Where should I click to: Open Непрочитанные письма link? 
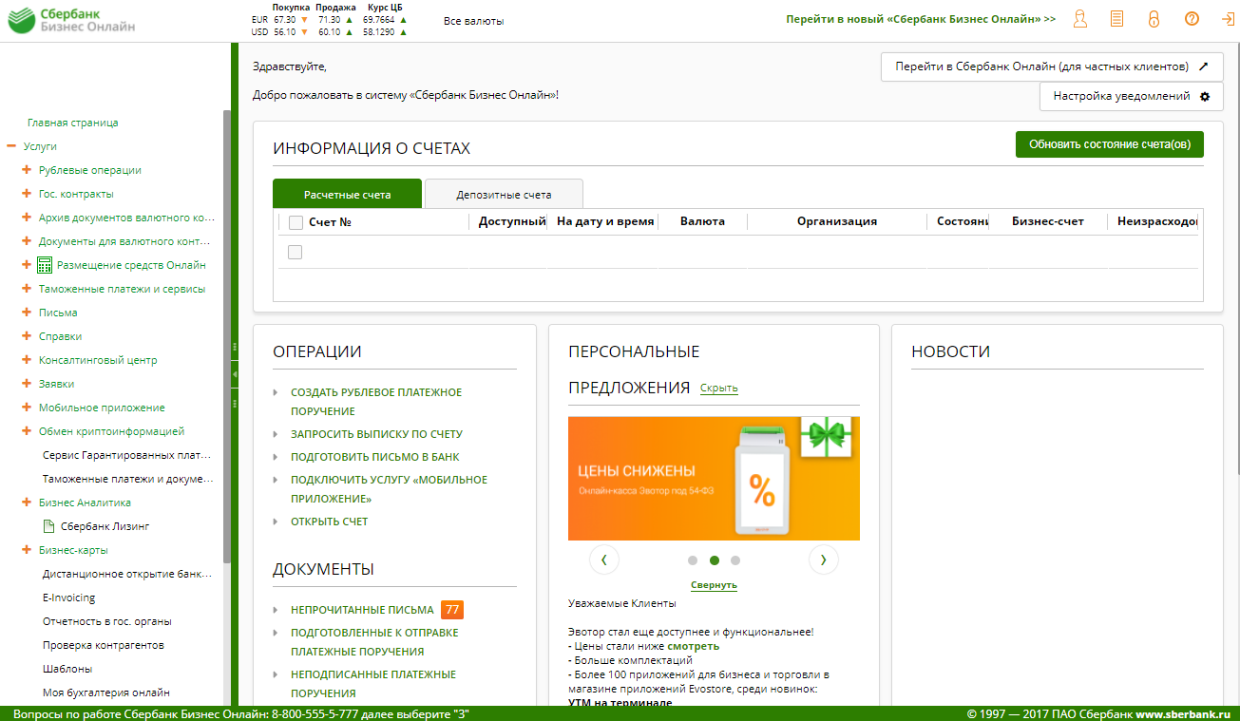pos(362,610)
